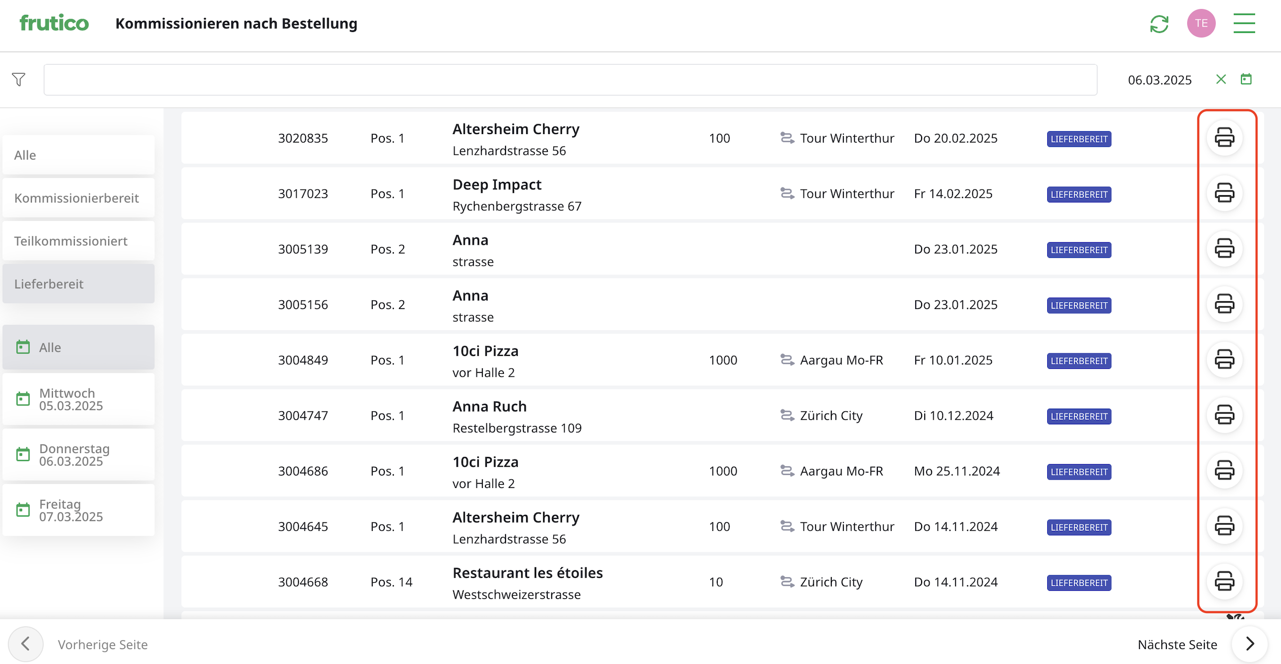This screenshot has width=1281, height=664.
Task: Select the Teilkommissioniert status filter
Action: click(x=78, y=241)
